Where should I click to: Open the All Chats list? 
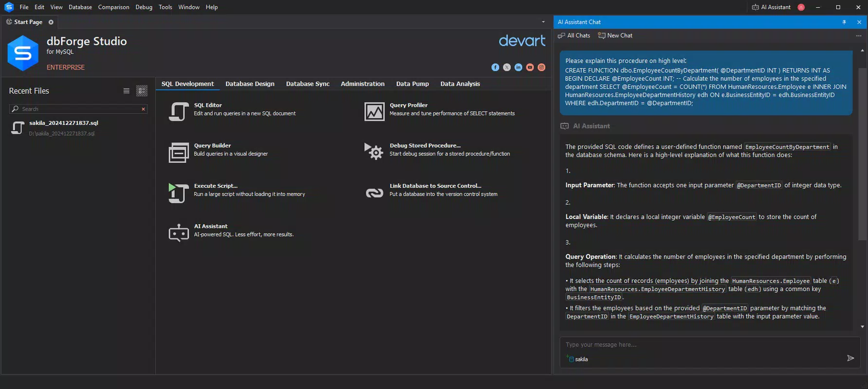coord(574,35)
